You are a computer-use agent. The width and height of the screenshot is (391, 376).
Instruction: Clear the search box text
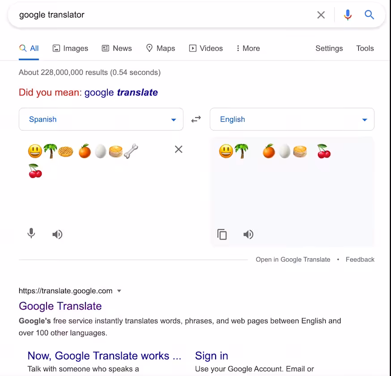[321, 15]
